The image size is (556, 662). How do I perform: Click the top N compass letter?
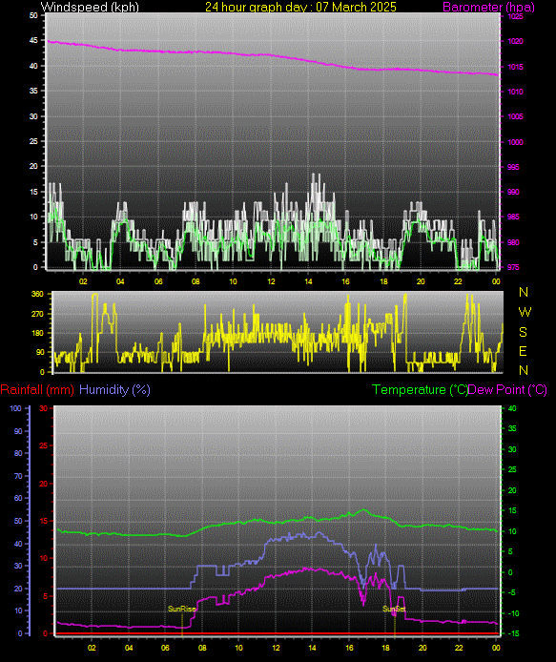[524, 292]
